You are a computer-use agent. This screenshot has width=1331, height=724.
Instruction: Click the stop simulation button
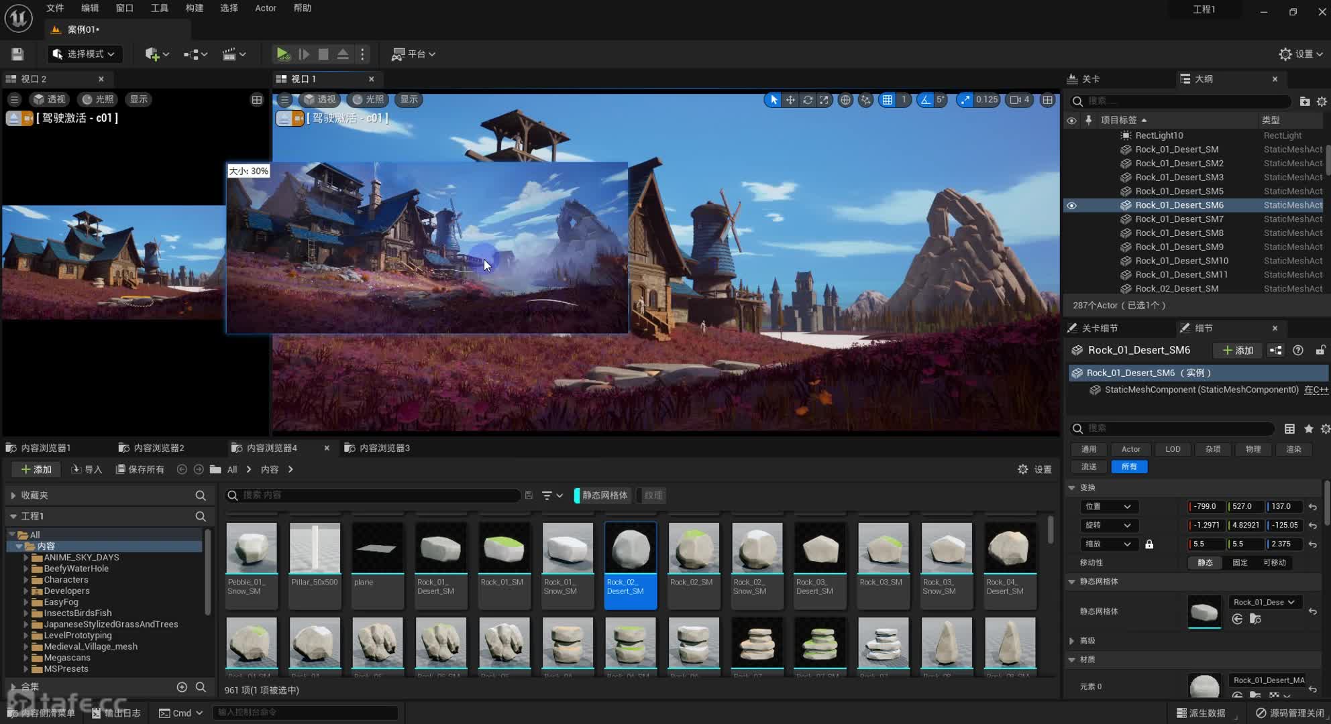[323, 54]
